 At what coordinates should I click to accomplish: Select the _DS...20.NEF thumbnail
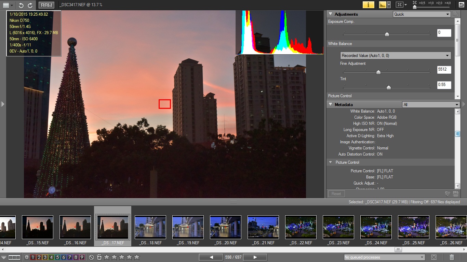coord(226,227)
